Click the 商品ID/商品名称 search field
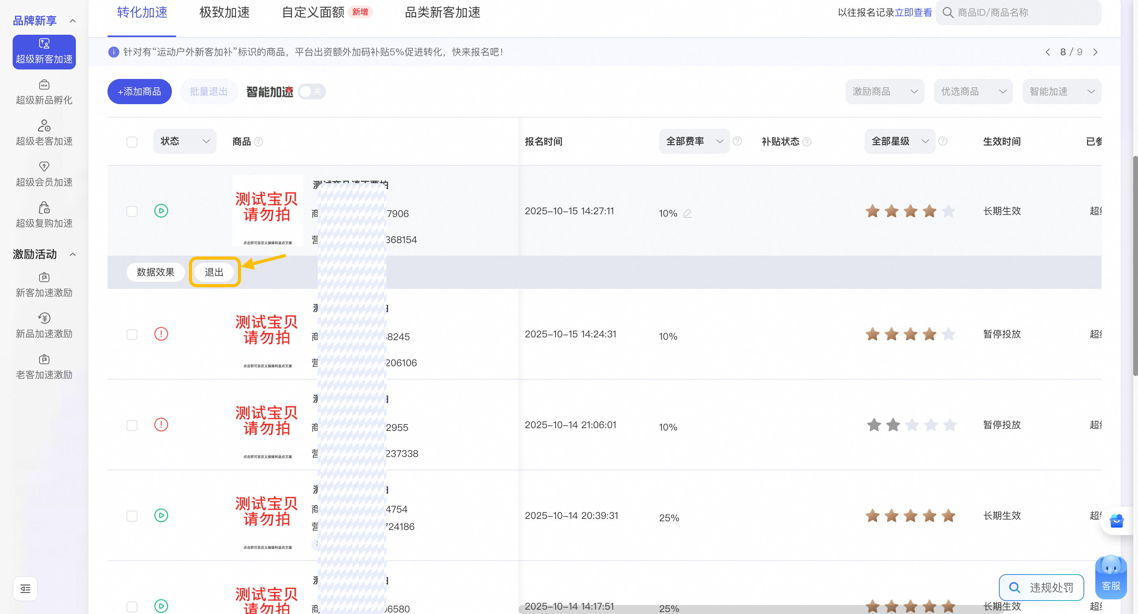The image size is (1138, 614). (1018, 12)
